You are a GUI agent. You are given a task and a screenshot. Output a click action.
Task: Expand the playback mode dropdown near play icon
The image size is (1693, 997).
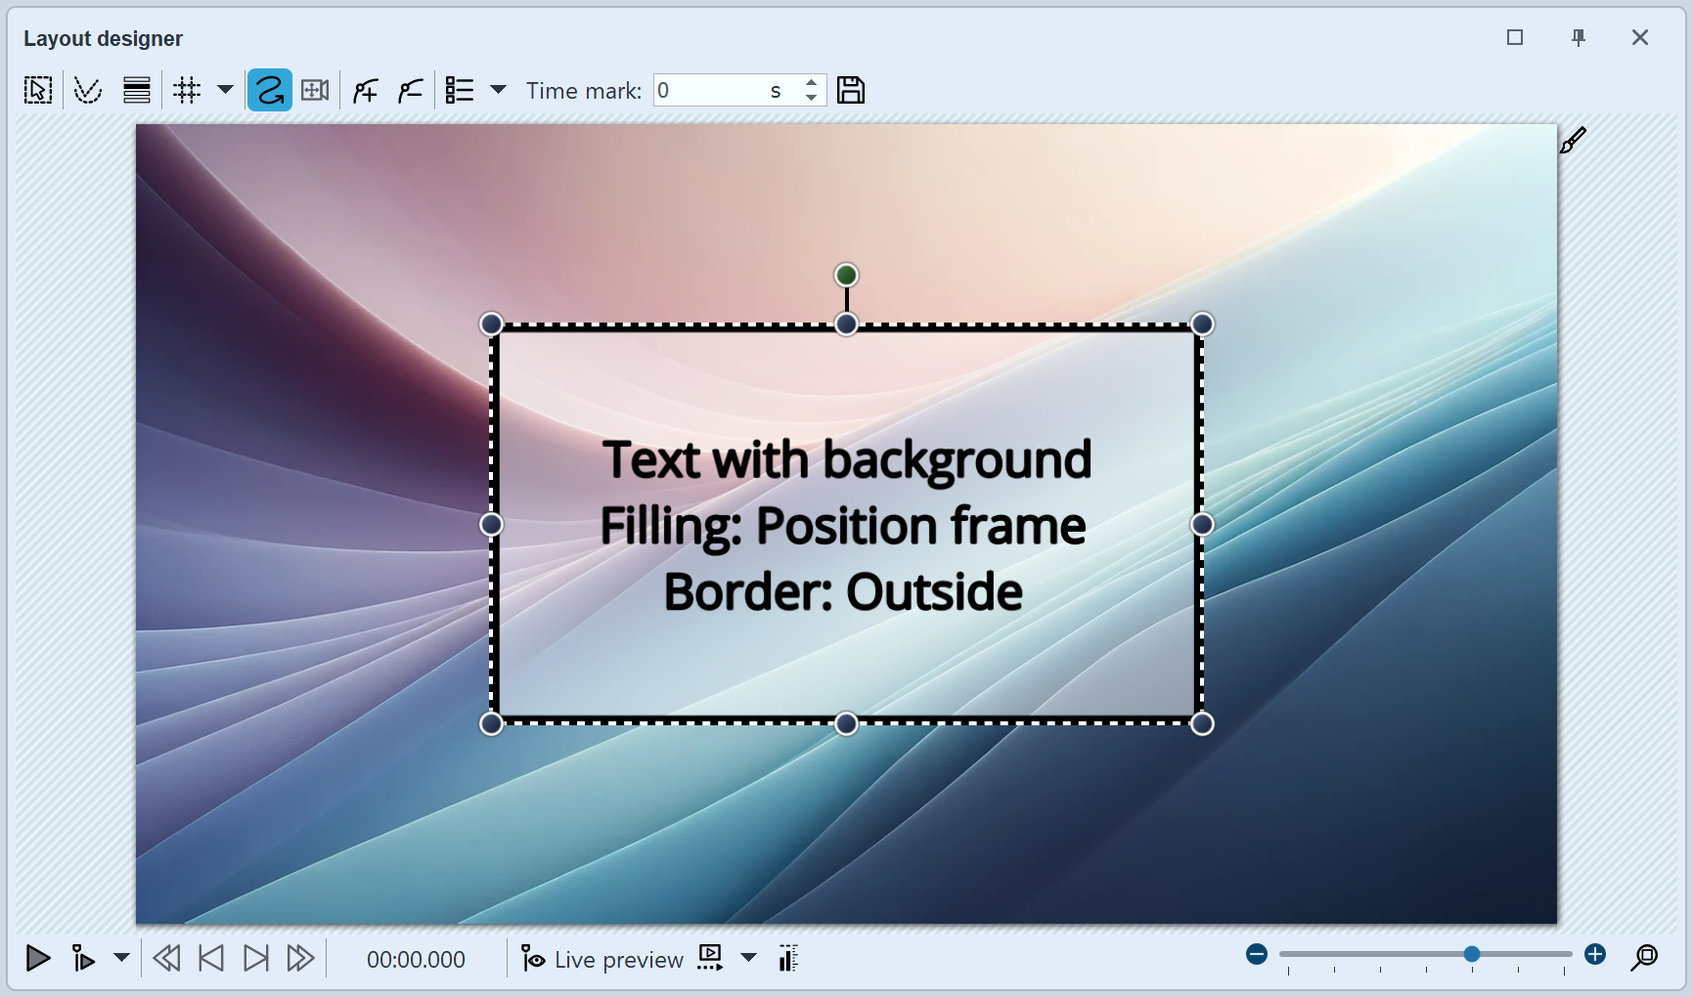click(x=121, y=959)
